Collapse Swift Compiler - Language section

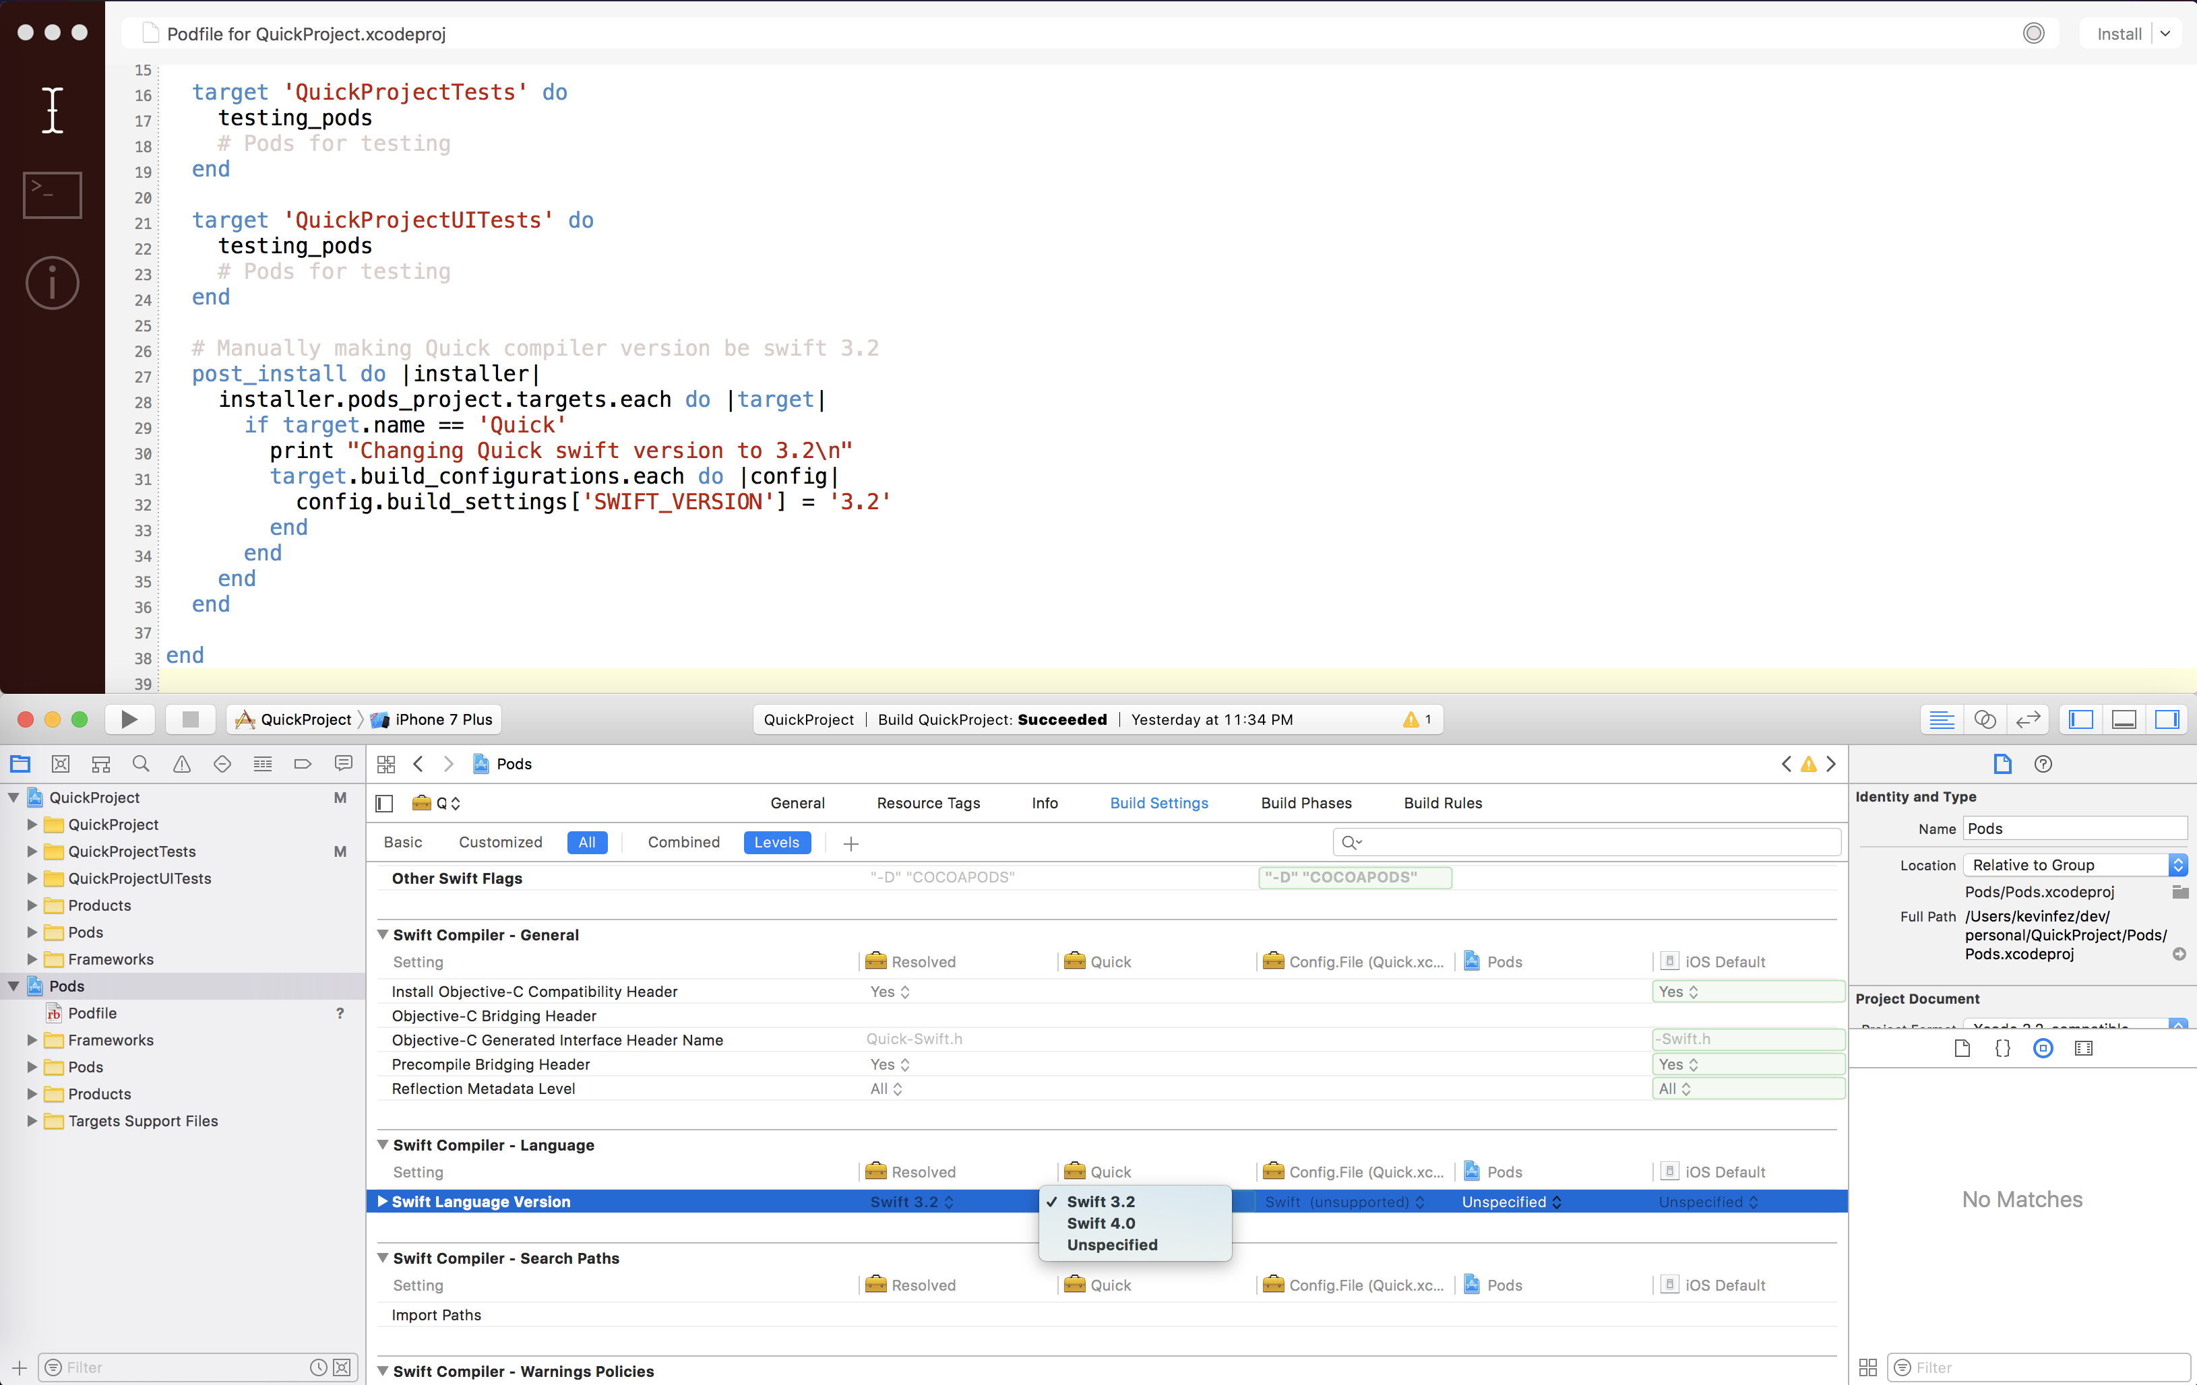pyautogui.click(x=383, y=1145)
